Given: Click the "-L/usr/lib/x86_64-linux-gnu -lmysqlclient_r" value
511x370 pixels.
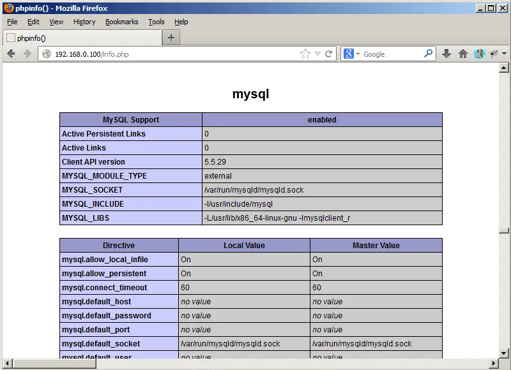Looking at the screenshot, I should pos(277,218).
